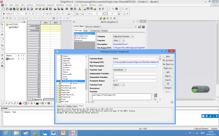Click the Duplicate button
Viewport: 219px width, 136px height.
pyautogui.click(x=168, y=68)
